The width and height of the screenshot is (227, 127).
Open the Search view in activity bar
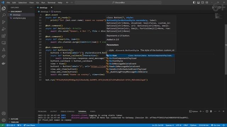pos(4,15)
